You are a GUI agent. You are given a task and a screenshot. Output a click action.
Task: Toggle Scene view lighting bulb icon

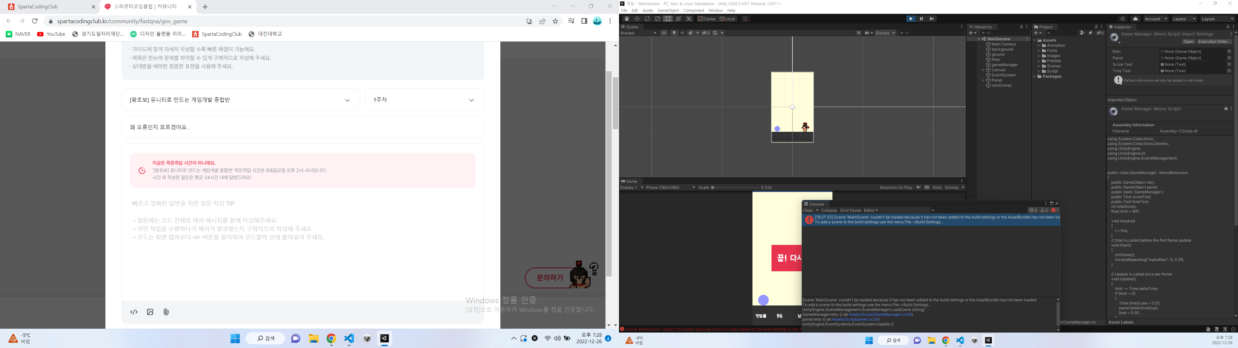[674, 33]
